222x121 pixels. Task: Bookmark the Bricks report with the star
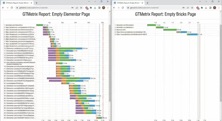192,8
